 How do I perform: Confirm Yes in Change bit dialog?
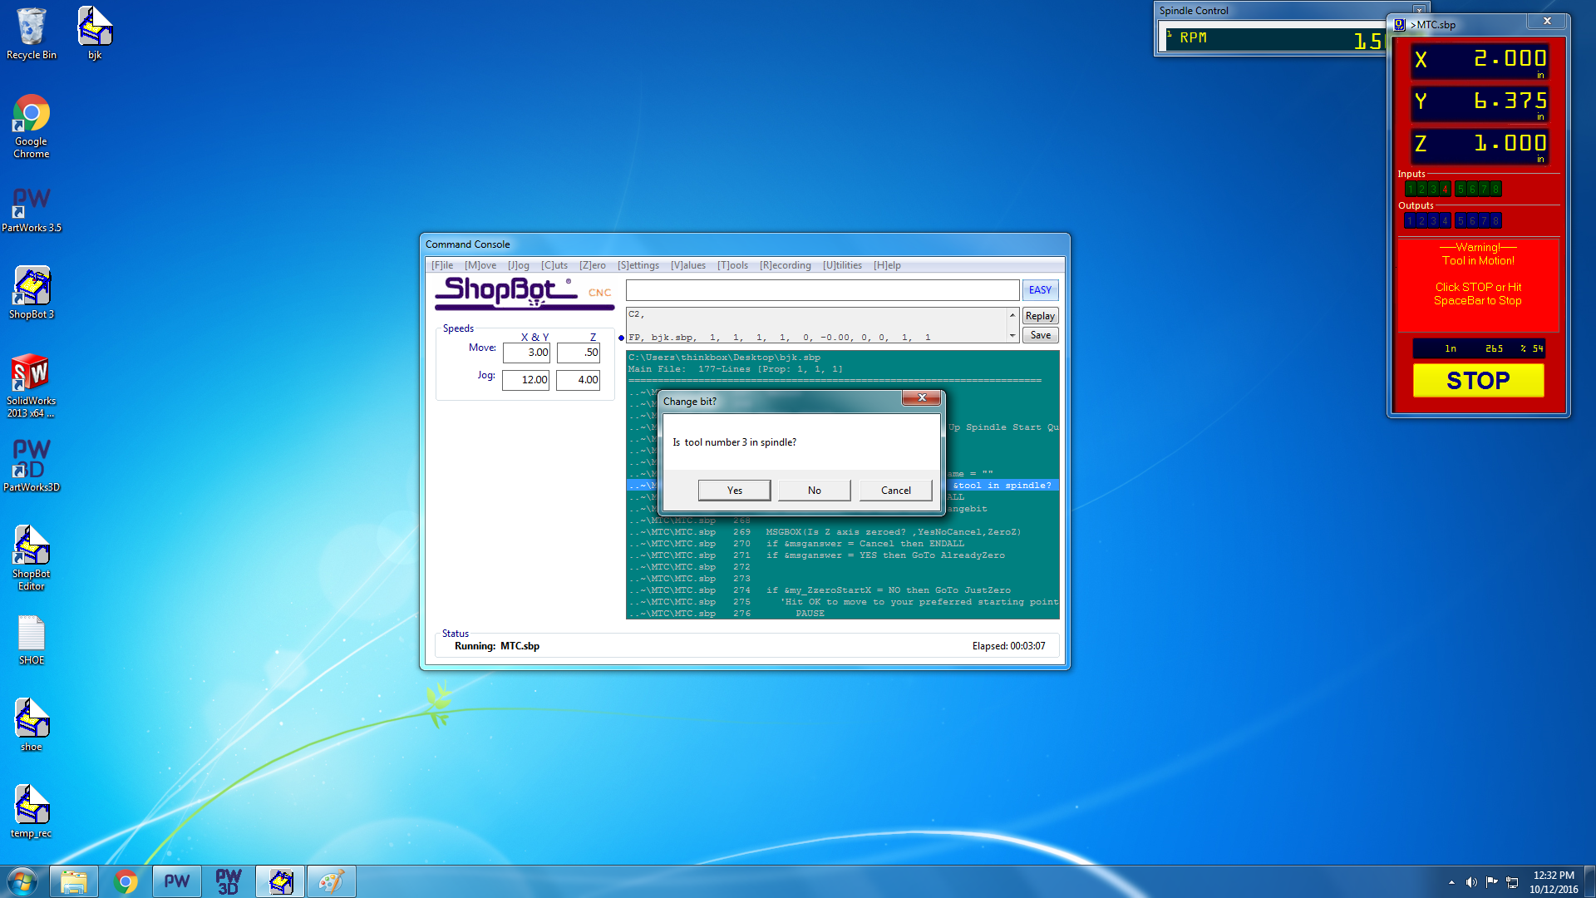[x=735, y=491]
